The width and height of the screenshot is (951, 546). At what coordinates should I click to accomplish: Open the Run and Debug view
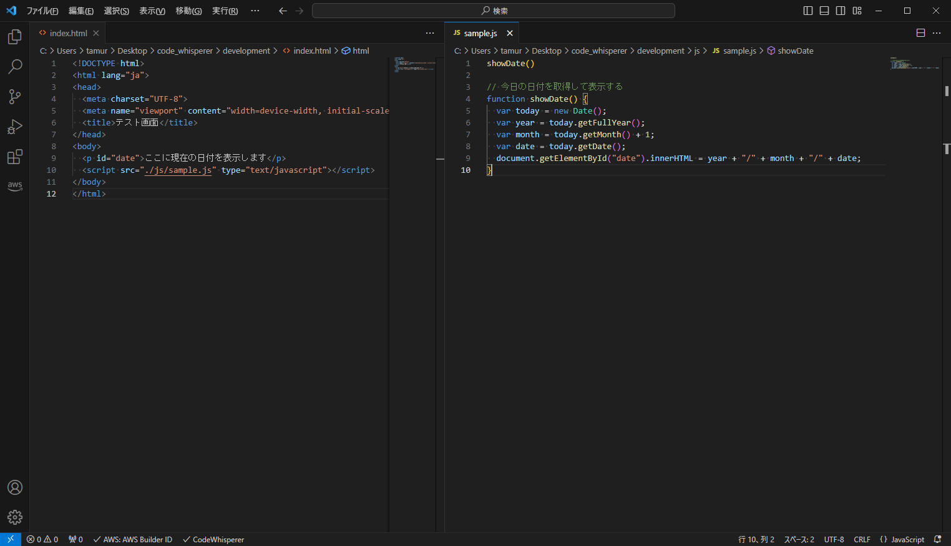click(x=15, y=127)
